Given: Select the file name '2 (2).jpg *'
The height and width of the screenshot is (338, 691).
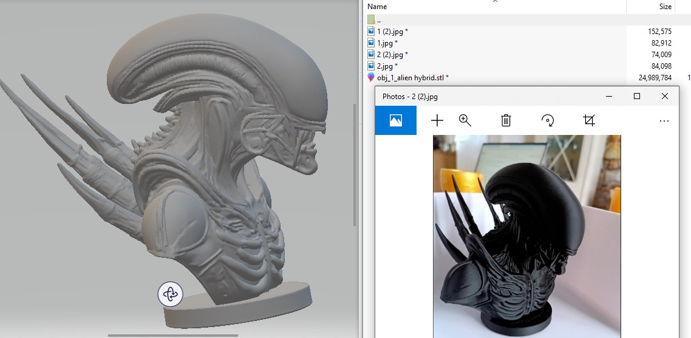Looking at the screenshot, I should coord(393,55).
